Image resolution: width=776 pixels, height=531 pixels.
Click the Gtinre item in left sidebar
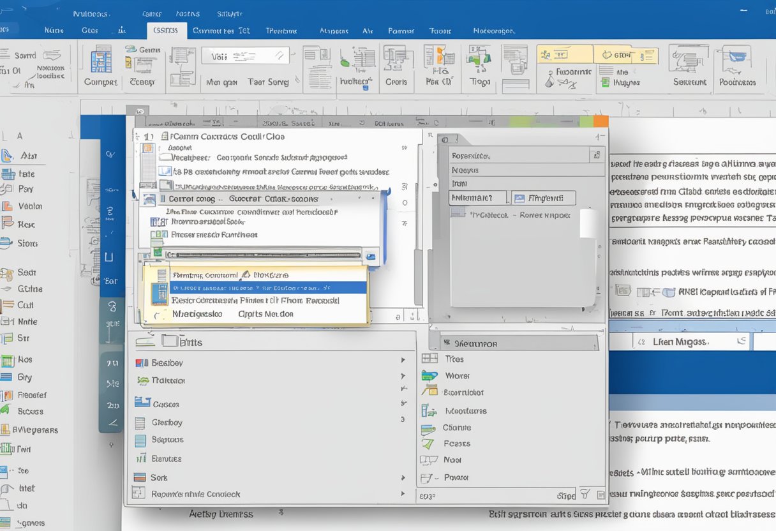(29, 288)
